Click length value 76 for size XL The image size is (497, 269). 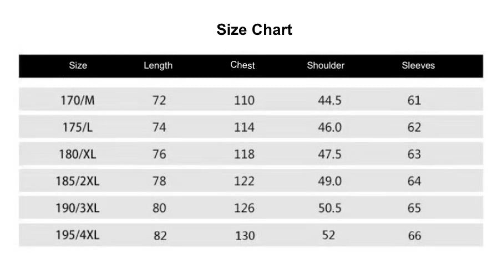pyautogui.click(x=159, y=154)
